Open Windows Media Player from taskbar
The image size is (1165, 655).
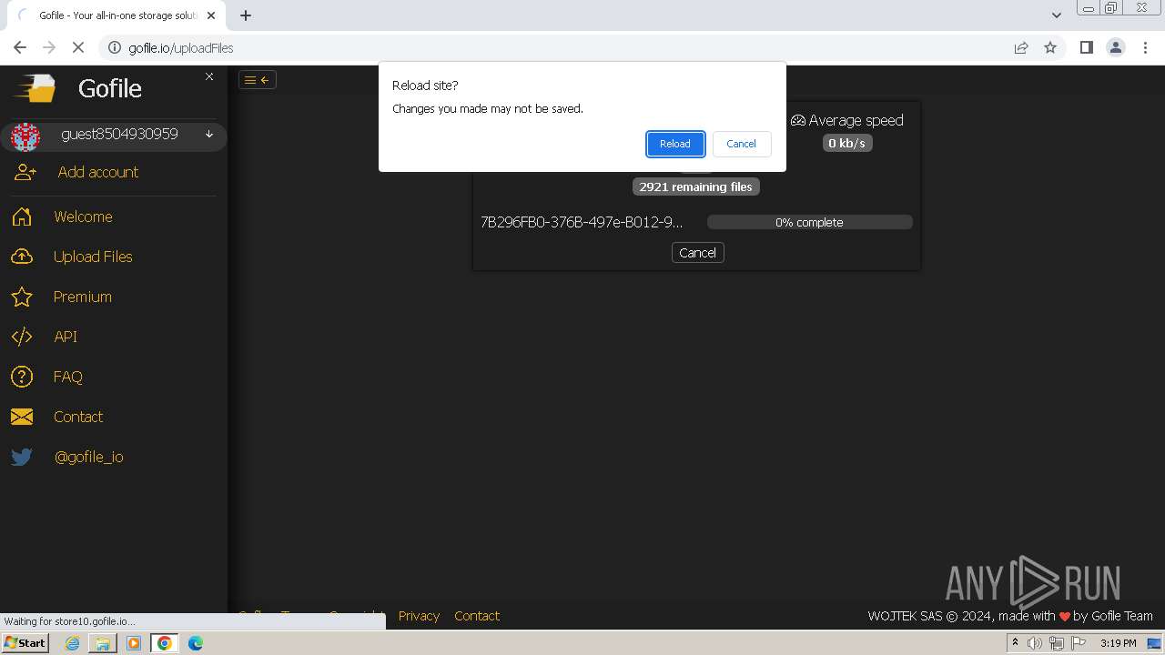point(134,643)
